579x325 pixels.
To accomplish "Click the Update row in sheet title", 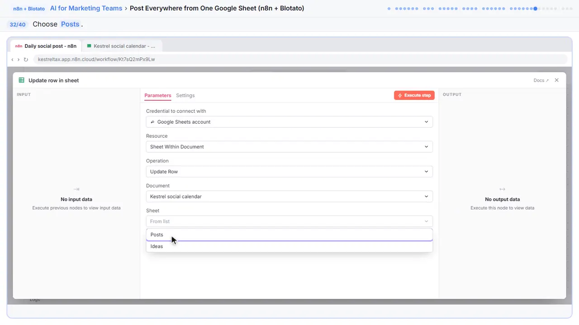I will (x=53, y=80).
